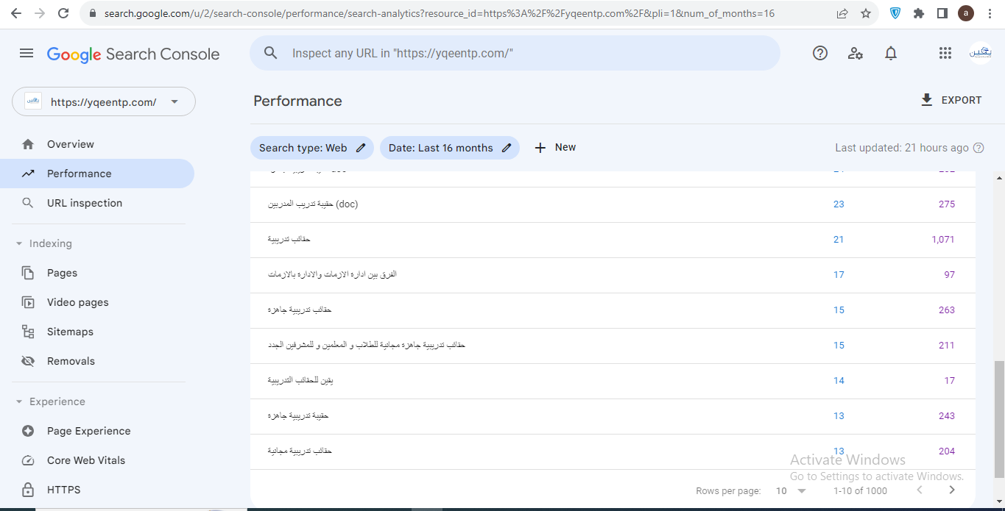Click the URL inspect magnifier icon
Image resolution: width=1005 pixels, height=511 pixels.
click(x=271, y=53)
